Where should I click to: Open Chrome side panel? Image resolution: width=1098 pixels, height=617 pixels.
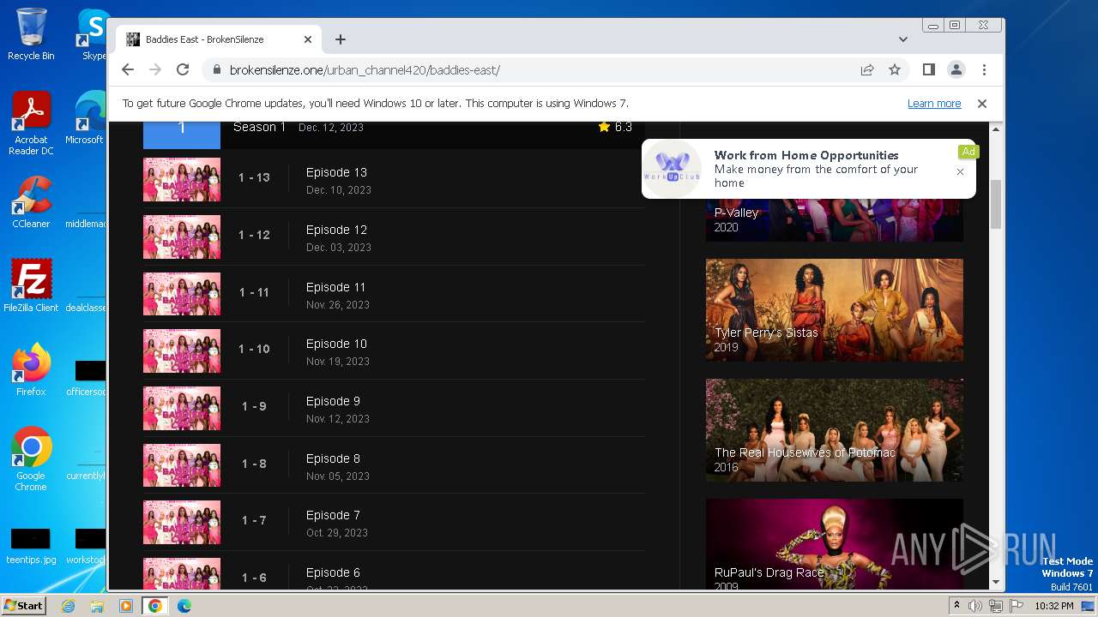pos(928,69)
